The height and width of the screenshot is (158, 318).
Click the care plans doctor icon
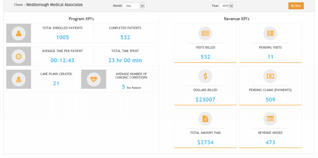coord(19,79)
